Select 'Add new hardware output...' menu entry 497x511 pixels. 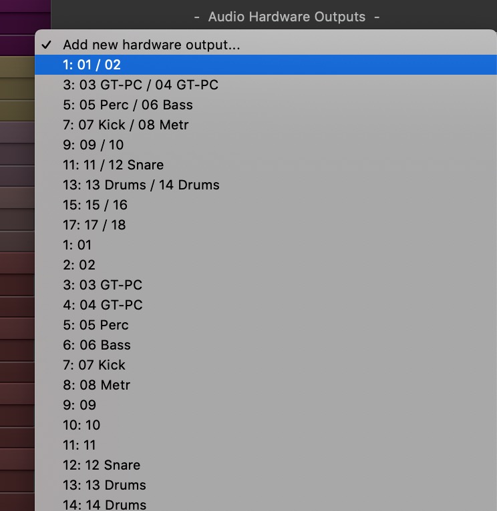[151, 45]
